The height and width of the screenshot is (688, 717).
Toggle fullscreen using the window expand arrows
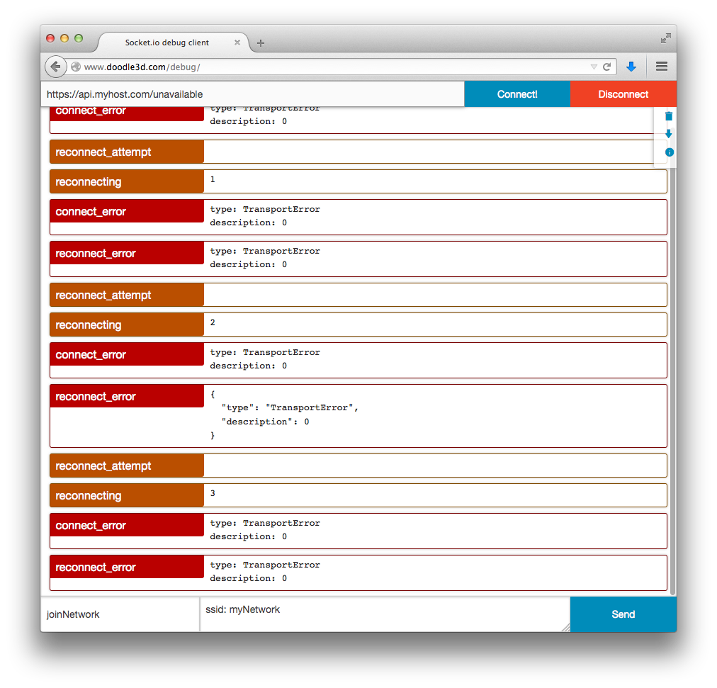(665, 38)
